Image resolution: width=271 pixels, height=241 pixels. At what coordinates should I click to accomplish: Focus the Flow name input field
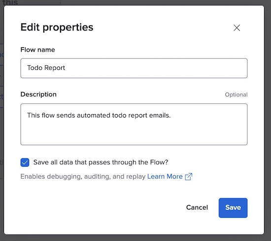[x=134, y=68]
